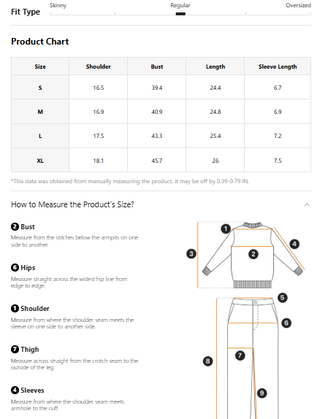Click number 6 hips marker on pants diagram
Screen dimensions: 320x419
tap(286, 323)
